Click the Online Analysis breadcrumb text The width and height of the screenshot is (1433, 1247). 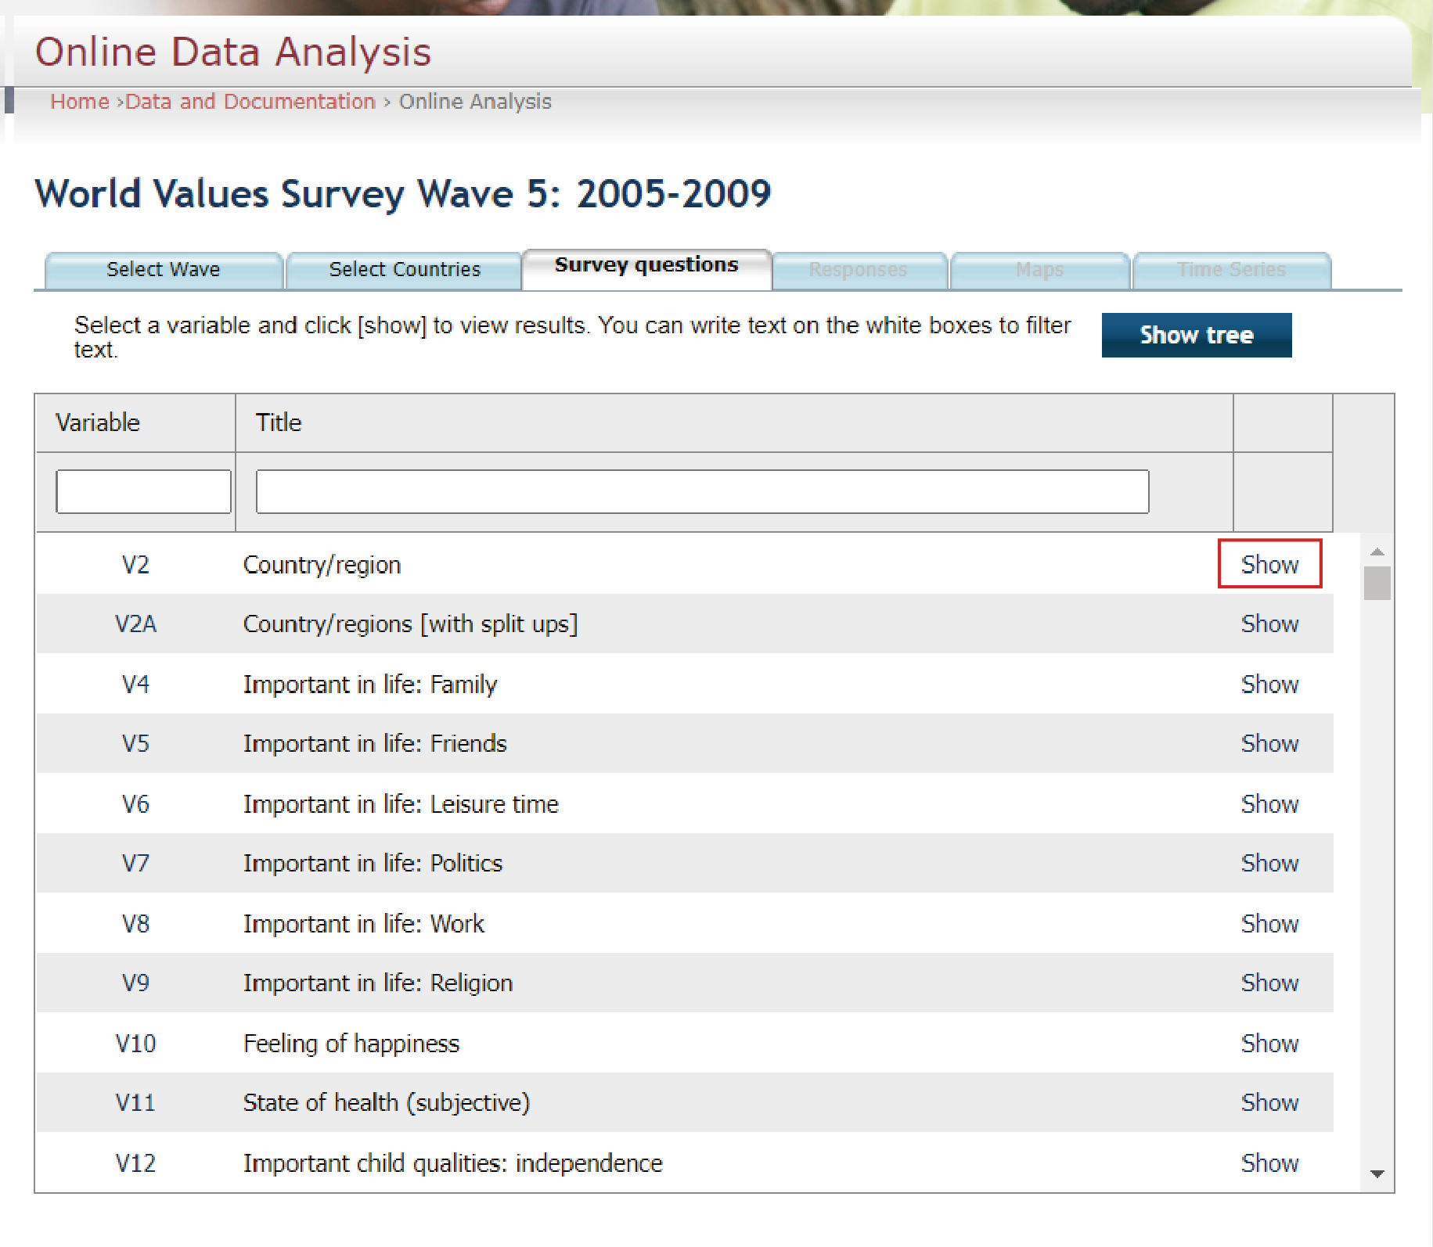click(x=475, y=102)
